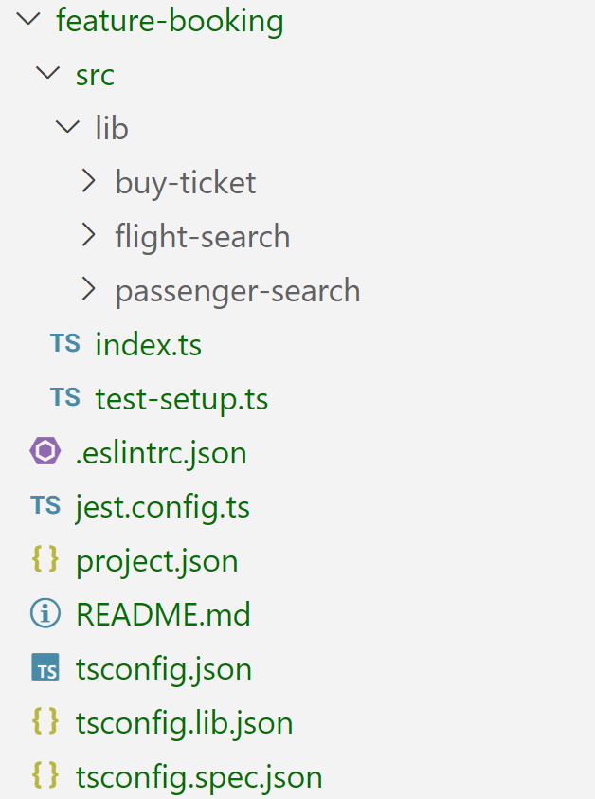Click the blue TS square icon for tsconfig.json
Viewport: 595px width, 799px height.
point(45,667)
